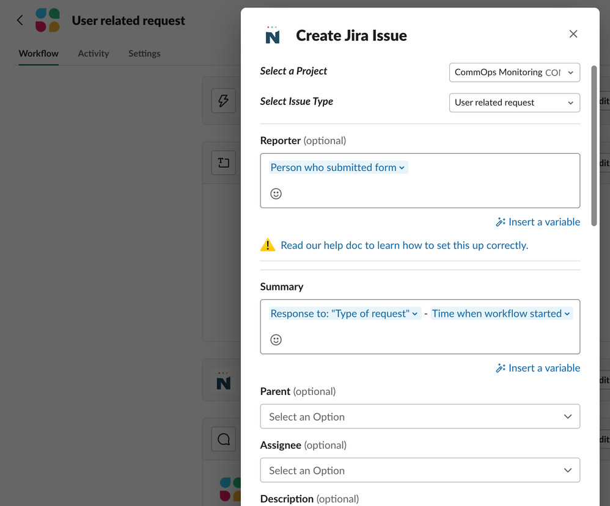Image resolution: width=610 pixels, height=506 pixels.
Task: Click the User related request title
Action: [x=128, y=21]
